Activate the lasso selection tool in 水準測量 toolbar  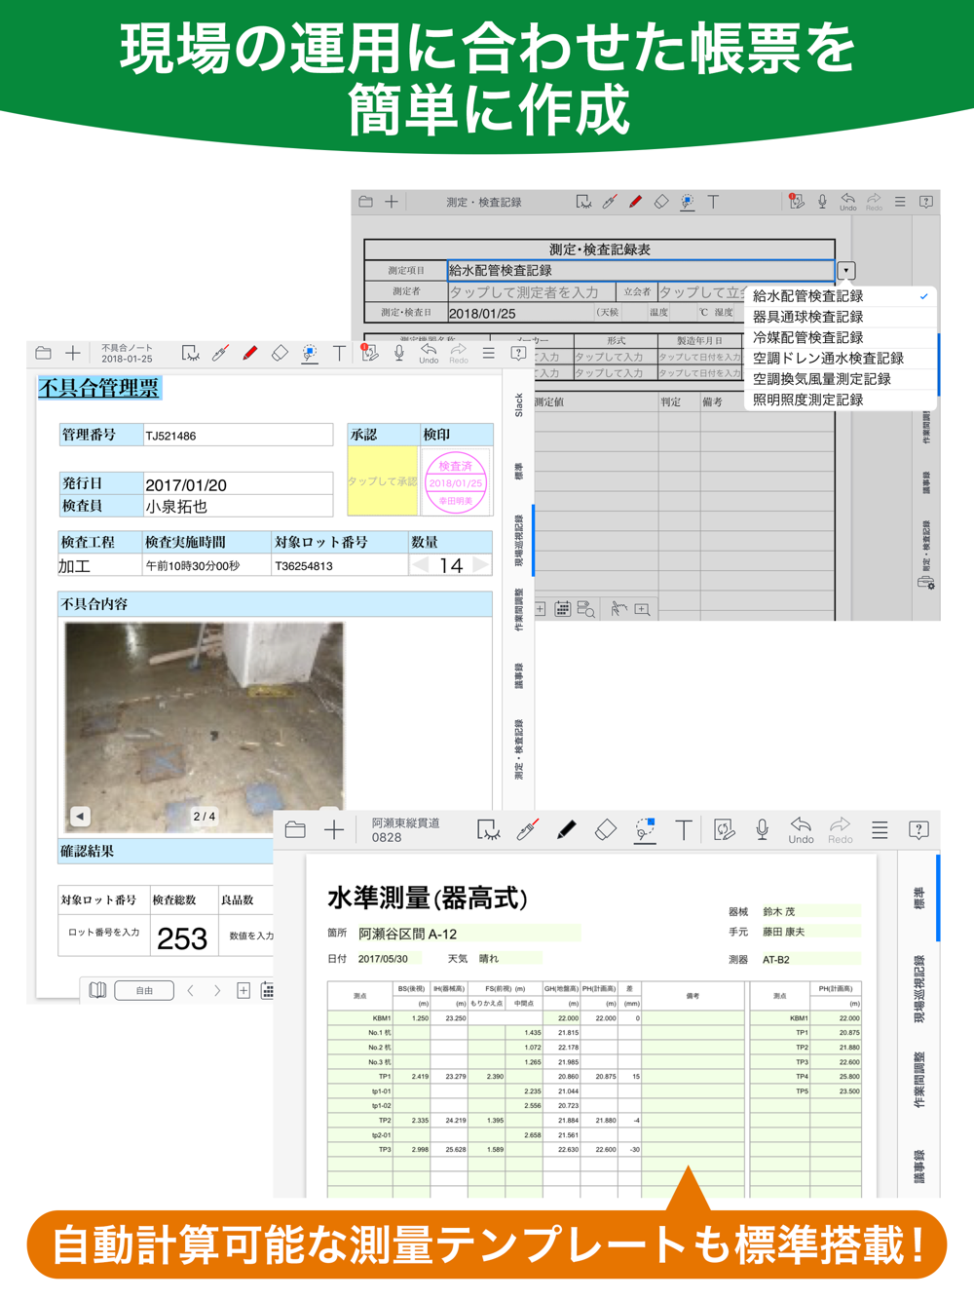click(x=645, y=829)
